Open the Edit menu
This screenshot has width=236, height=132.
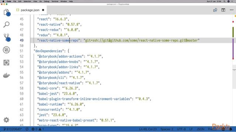(20, 1)
